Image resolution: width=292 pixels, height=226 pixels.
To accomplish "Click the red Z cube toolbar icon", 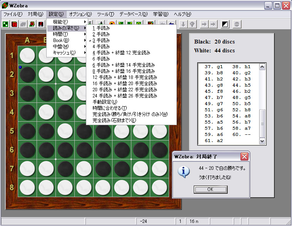I will click(14, 24).
